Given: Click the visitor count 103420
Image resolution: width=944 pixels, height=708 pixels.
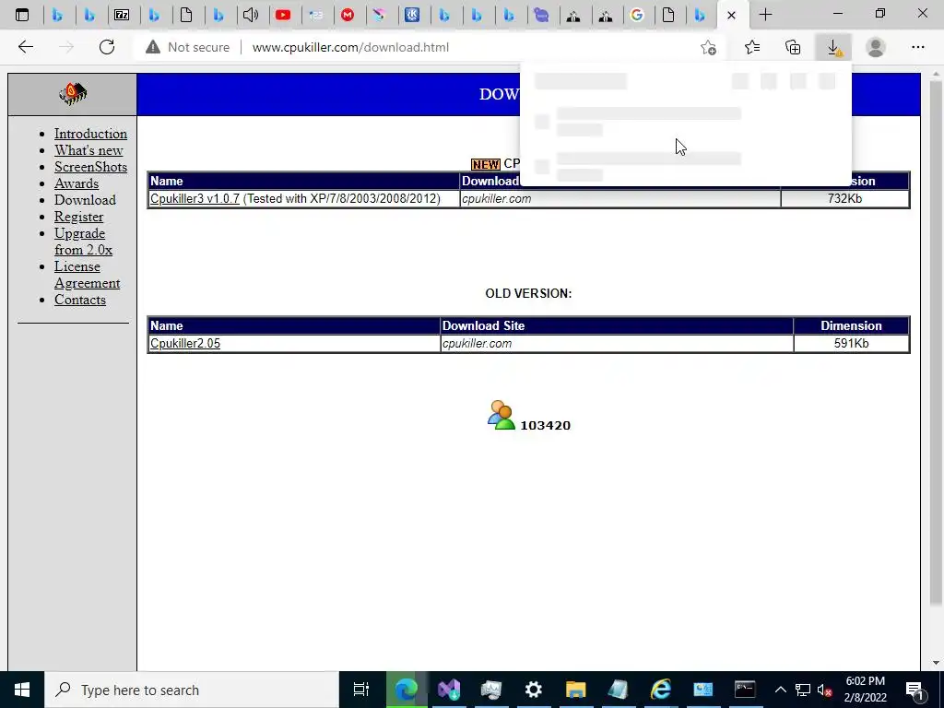Looking at the screenshot, I should pos(545,425).
